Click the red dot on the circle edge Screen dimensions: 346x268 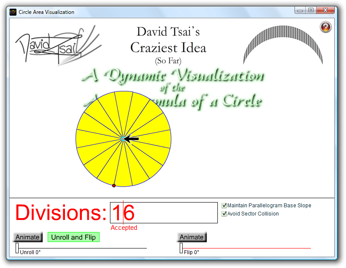114,186
